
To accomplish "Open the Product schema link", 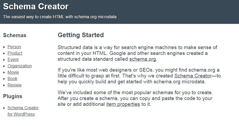I will tap(15, 53).
